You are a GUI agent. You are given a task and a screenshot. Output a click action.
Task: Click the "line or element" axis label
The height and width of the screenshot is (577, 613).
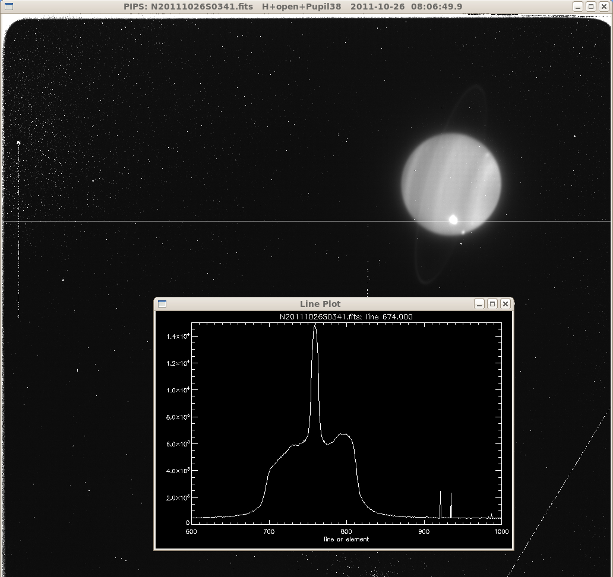346,539
